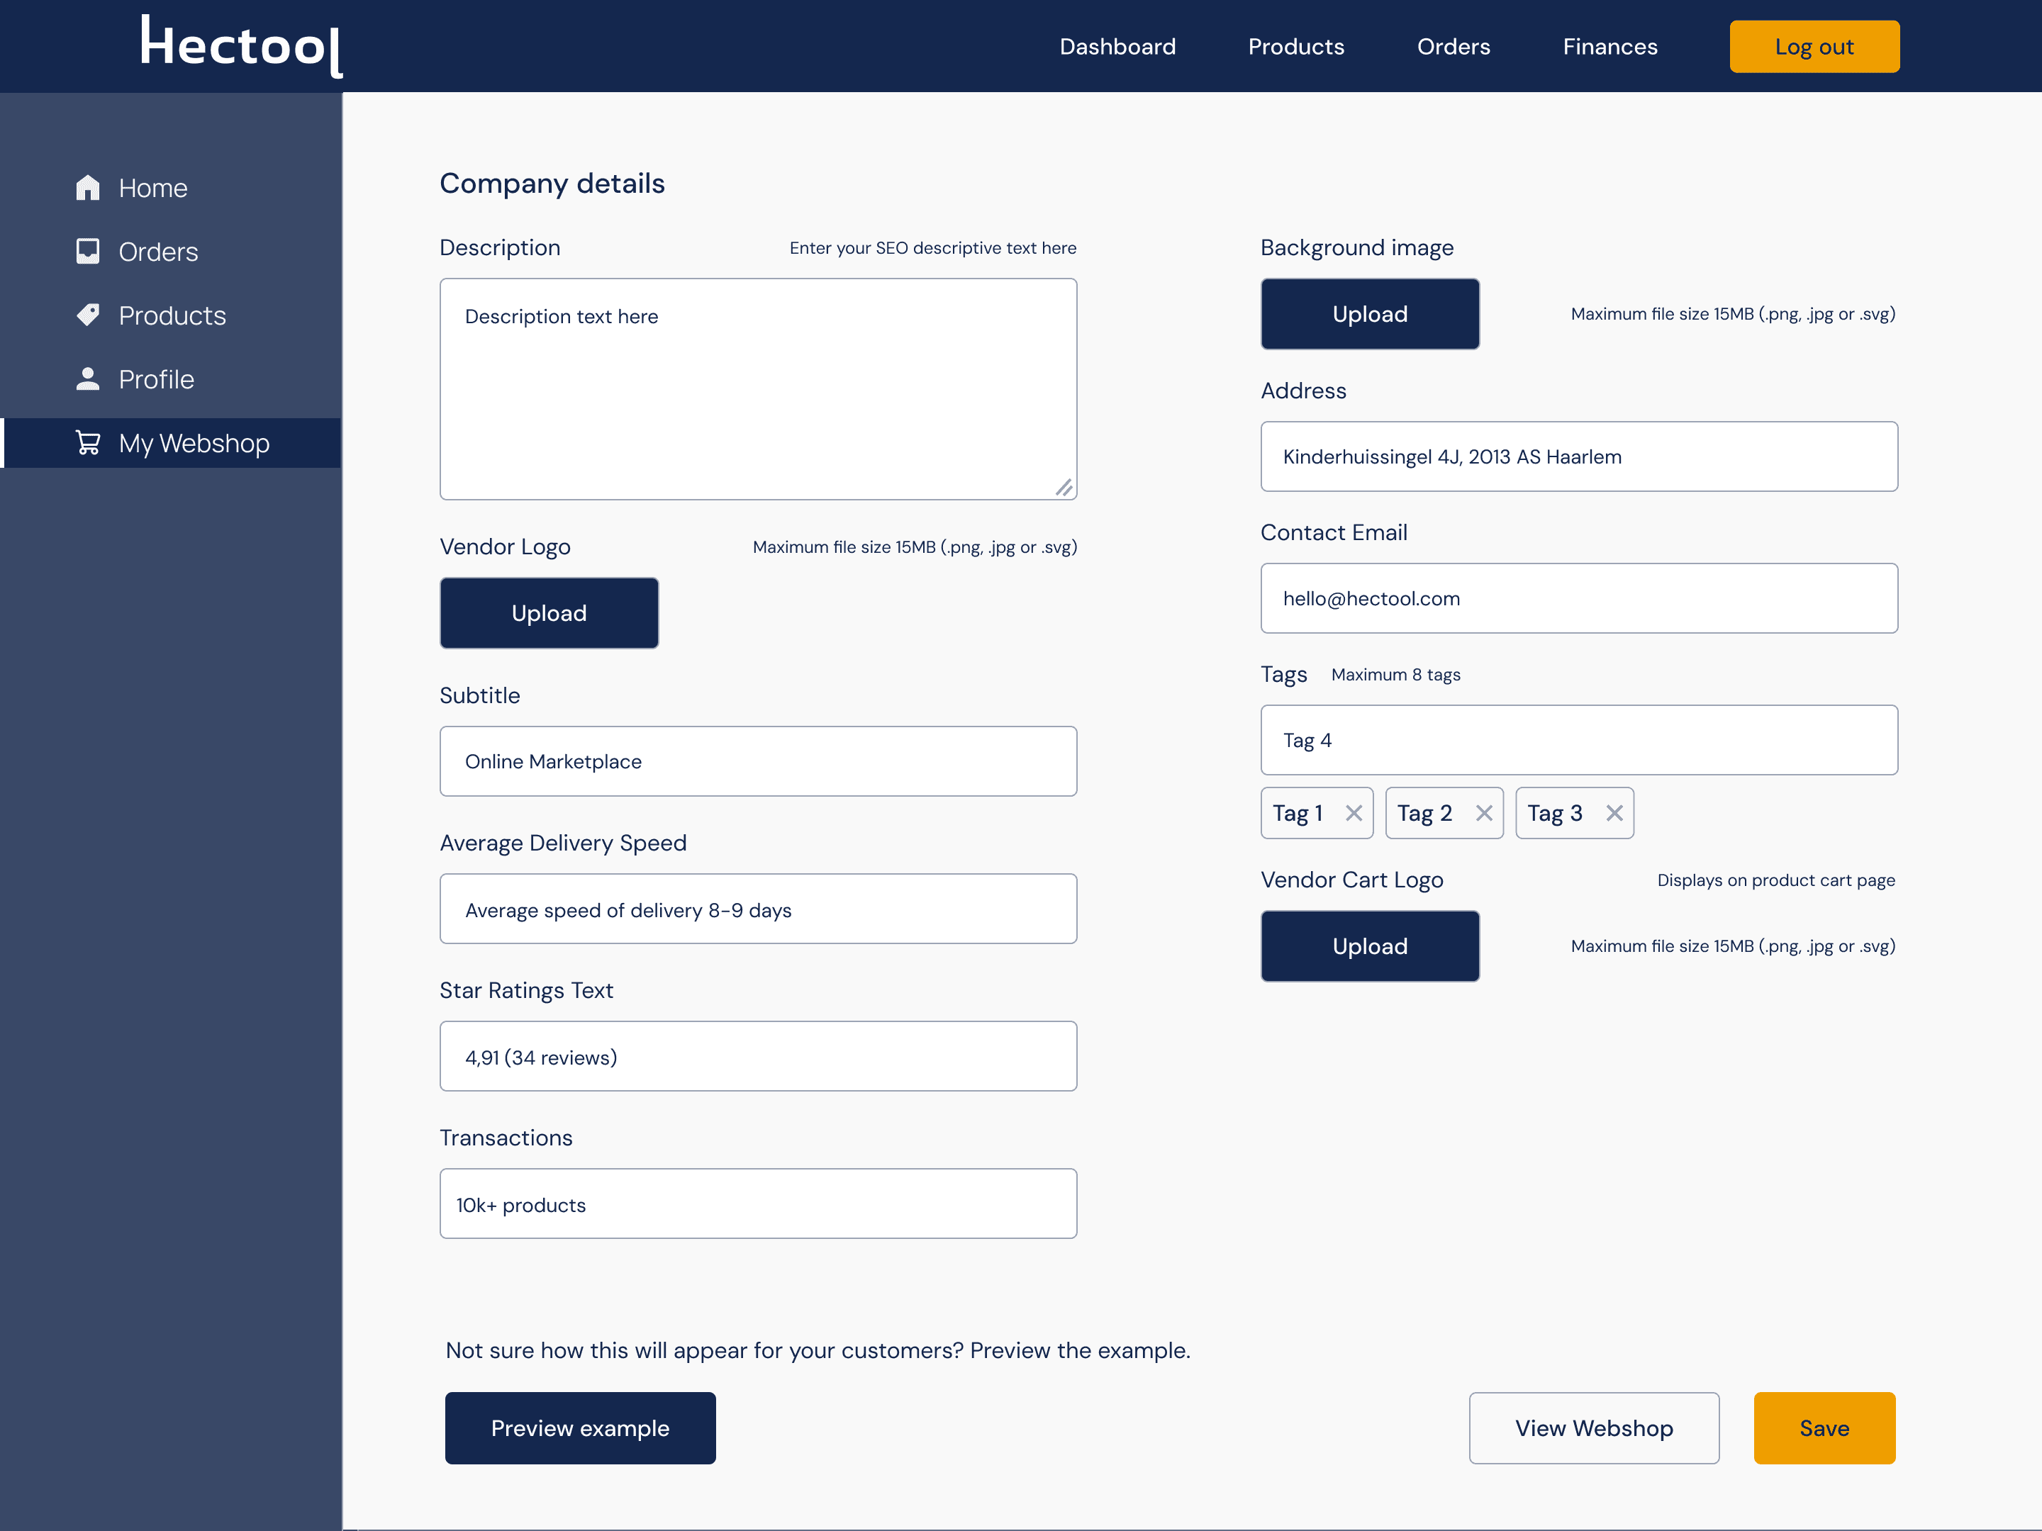Focus the Tag 4 tags input
Viewport: 2042px width, 1531px height.
pyautogui.click(x=1578, y=739)
